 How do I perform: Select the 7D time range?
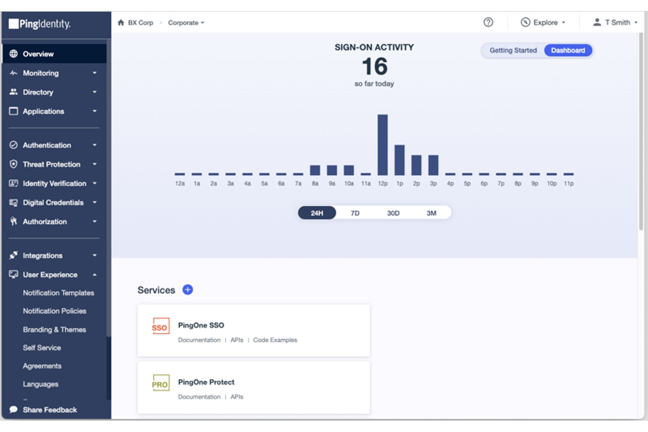point(355,213)
